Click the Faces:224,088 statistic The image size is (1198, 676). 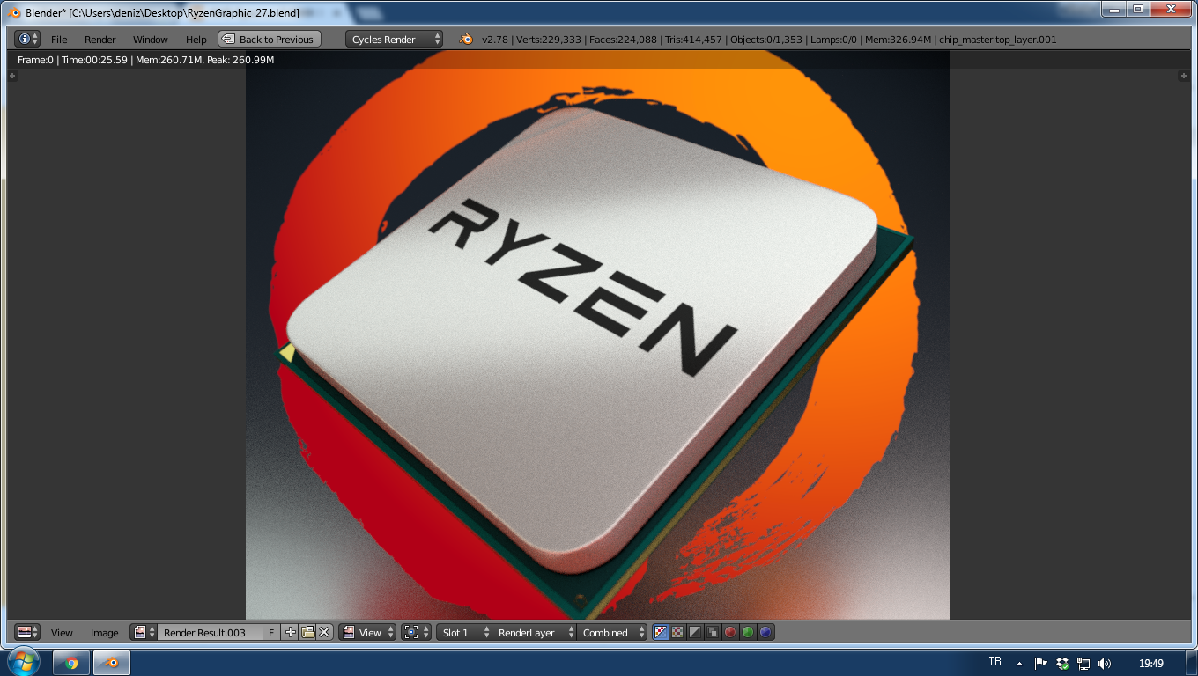623,40
